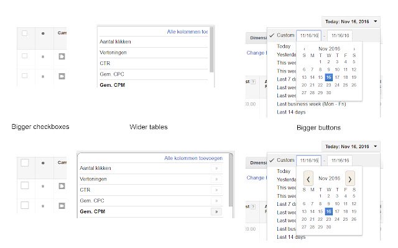
Task: Click Vertoningen in the narrow list
Action: point(113,53)
